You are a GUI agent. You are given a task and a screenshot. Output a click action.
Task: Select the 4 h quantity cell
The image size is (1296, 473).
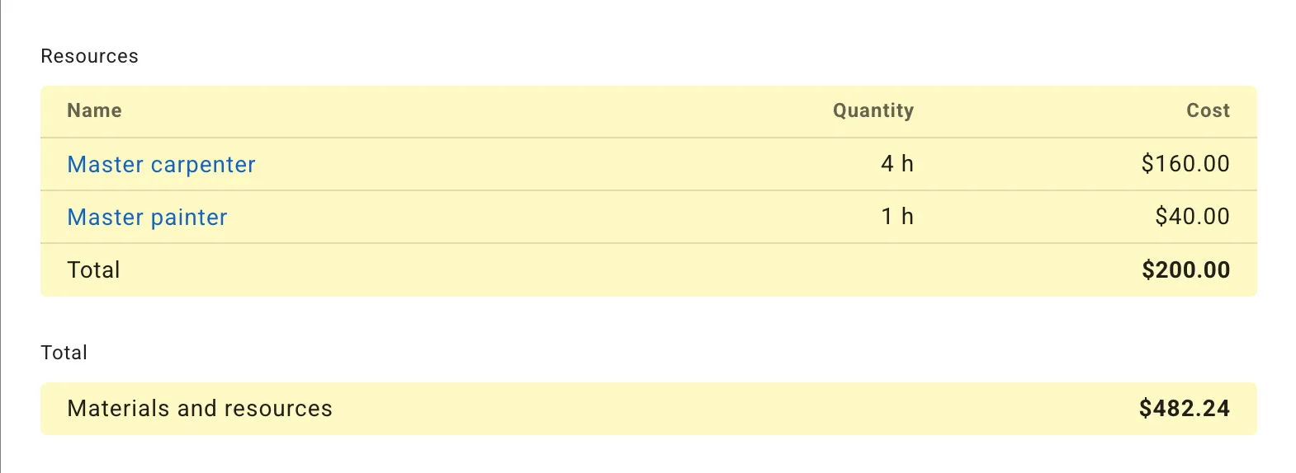click(x=896, y=164)
